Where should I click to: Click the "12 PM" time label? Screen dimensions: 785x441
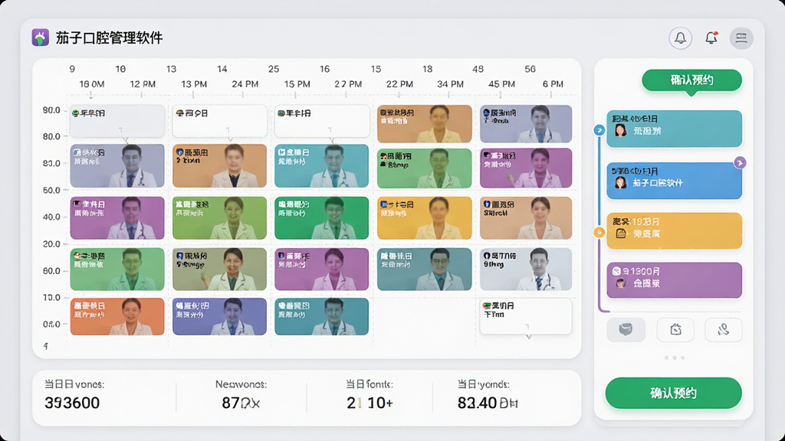click(143, 84)
